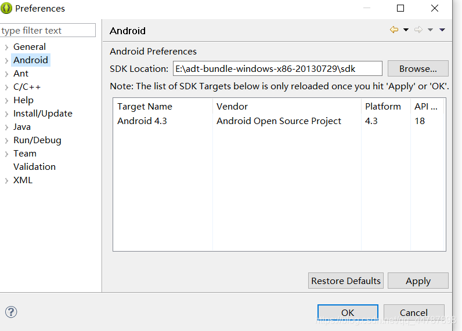The height and width of the screenshot is (331, 462).
Task: Select C/C++ preferences category
Action: [27, 87]
